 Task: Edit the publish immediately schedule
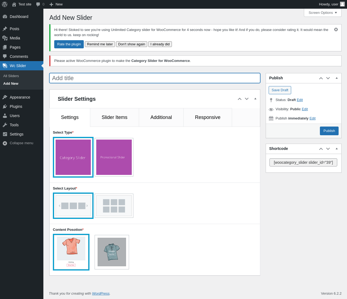point(313,118)
